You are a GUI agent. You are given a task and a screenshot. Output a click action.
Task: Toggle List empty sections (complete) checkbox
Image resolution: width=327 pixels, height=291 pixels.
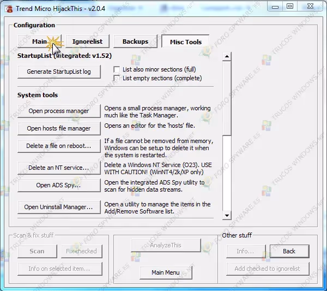tap(117, 78)
